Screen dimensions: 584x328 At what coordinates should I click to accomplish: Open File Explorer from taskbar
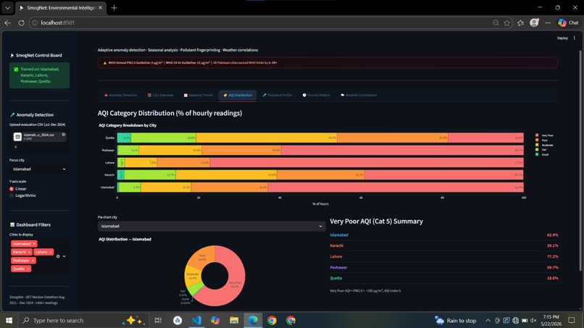(234, 320)
